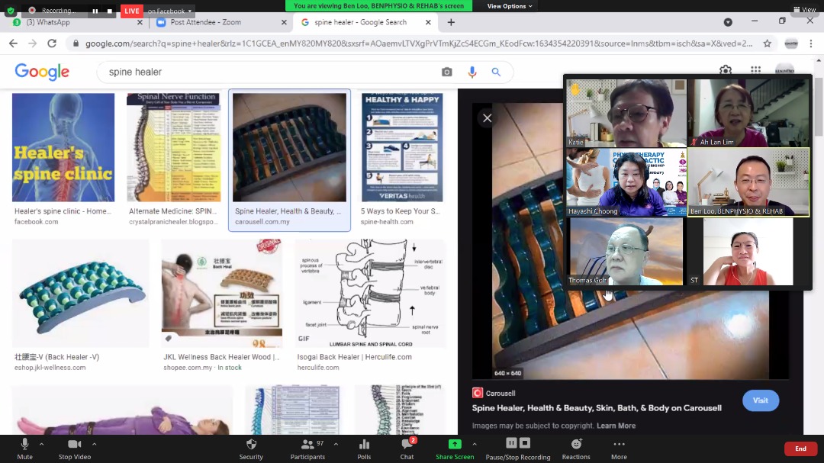Open the Reactions emoji menu
Image resolution: width=824 pixels, height=463 pixels.
pos(576,448)
